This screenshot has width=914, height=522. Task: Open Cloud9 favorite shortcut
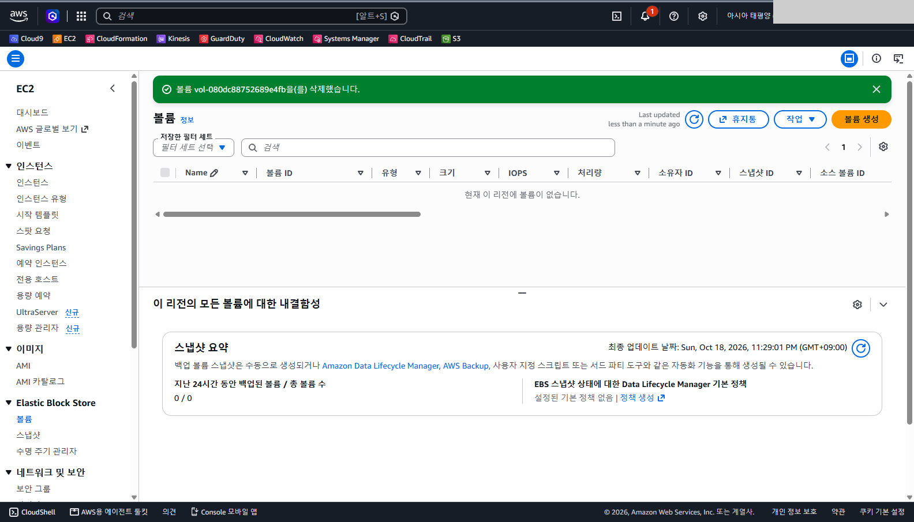pos(27,39)
